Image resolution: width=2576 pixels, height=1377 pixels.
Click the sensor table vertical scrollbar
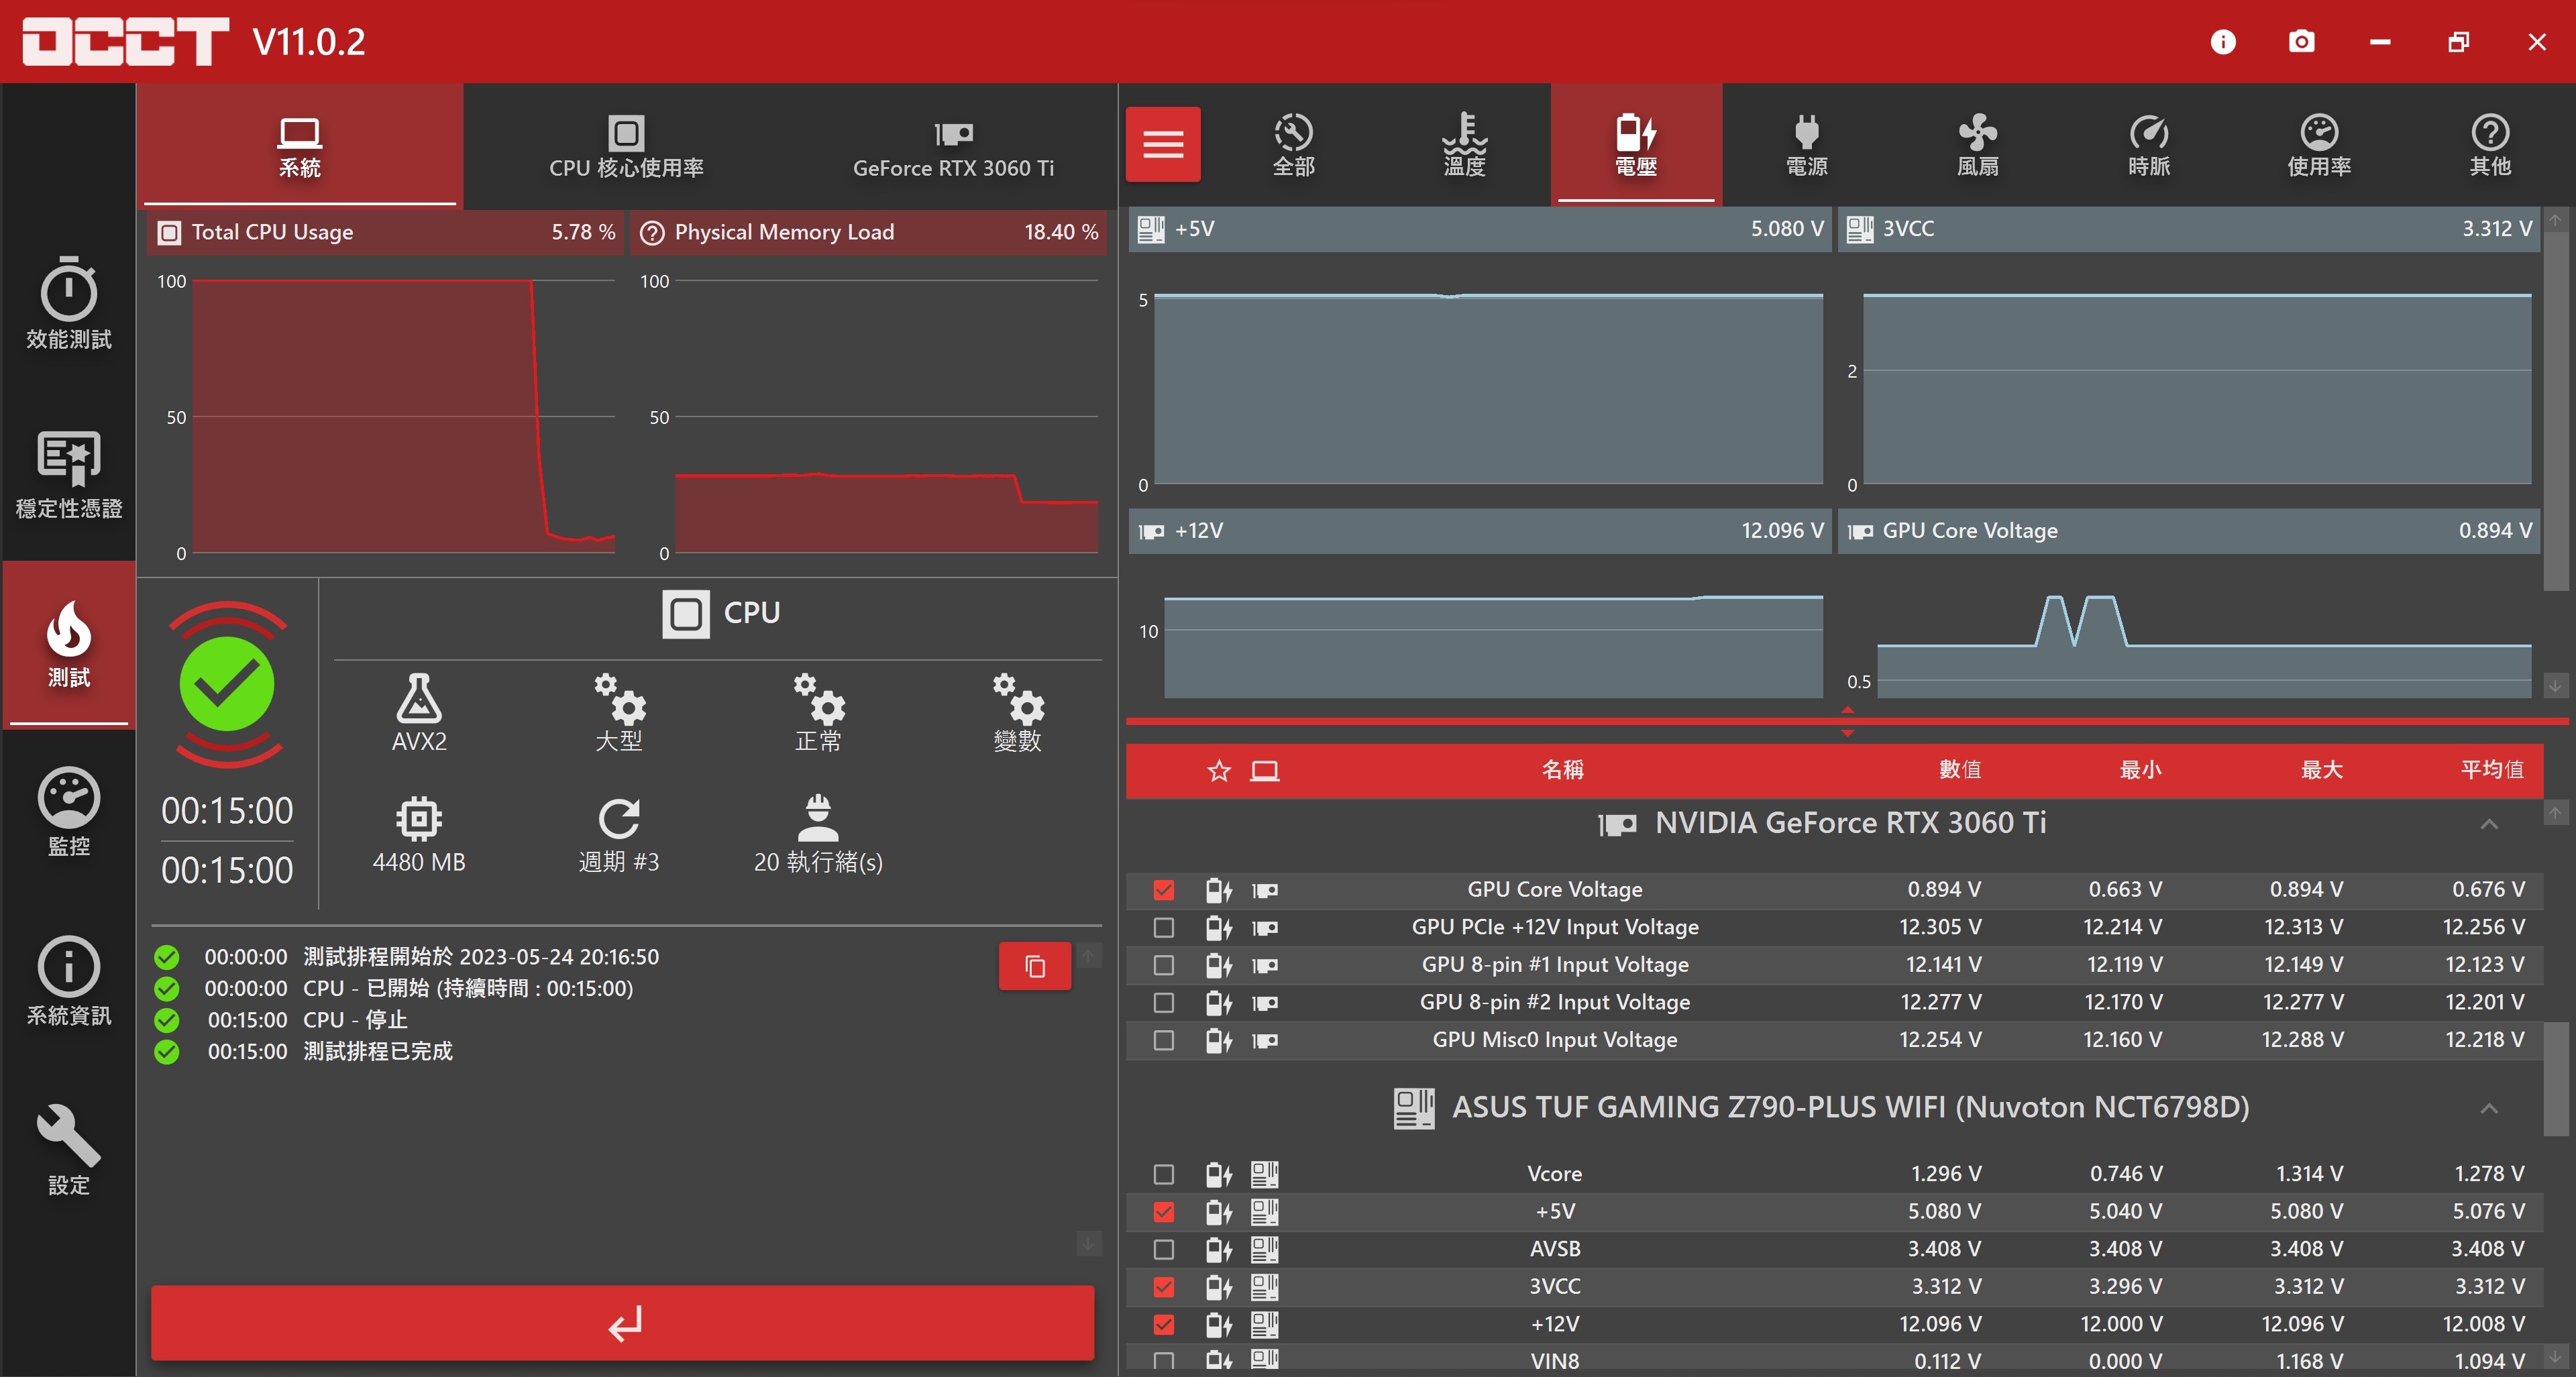(x=2555, y=1078)
